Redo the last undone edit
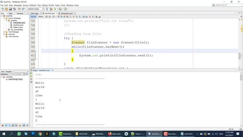This screenshot has width=243, height=137. pyautogui.click(x=23, y=9)
